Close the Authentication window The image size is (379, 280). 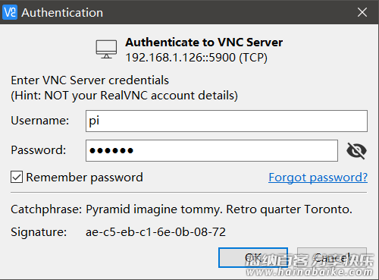point(362,12)
